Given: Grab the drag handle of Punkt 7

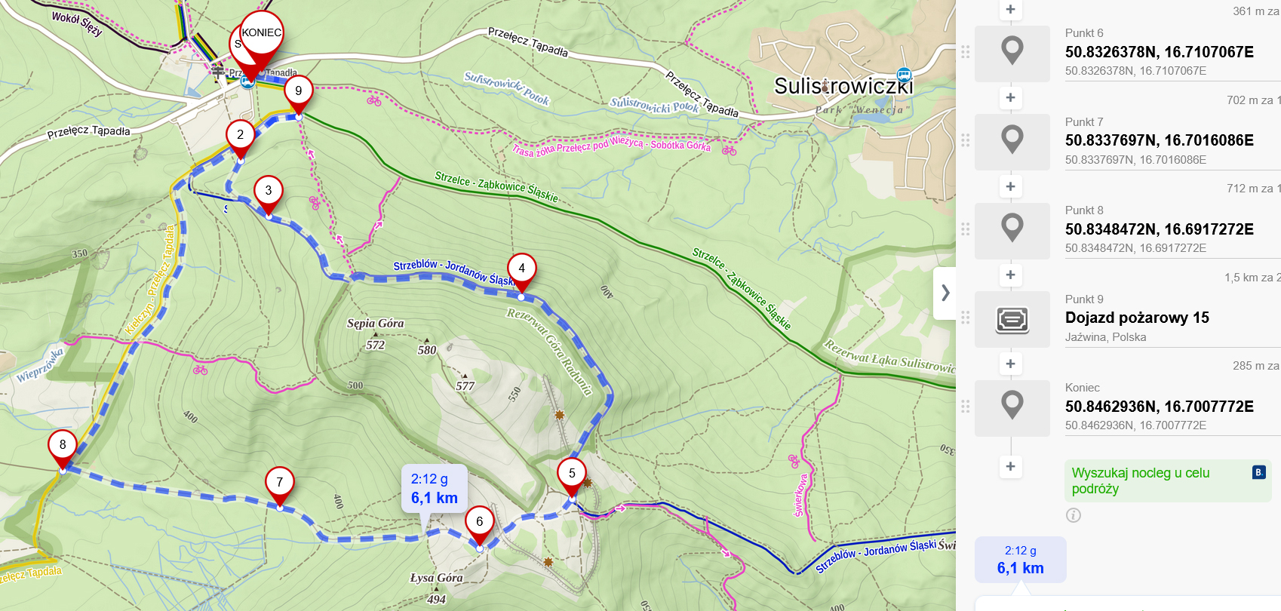Looking at the screenshot, I should pyautogui.click(x=965, y=140).
